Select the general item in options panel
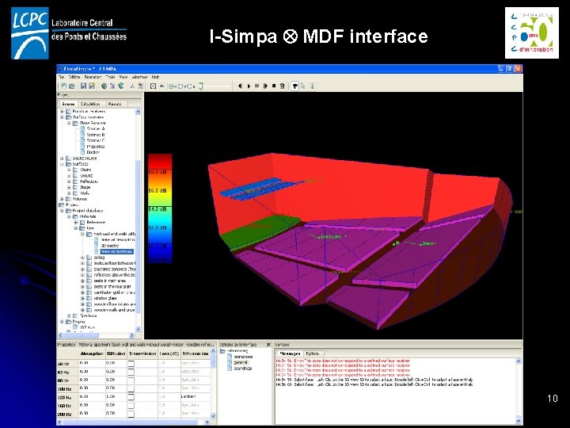 tap(241, 362)
